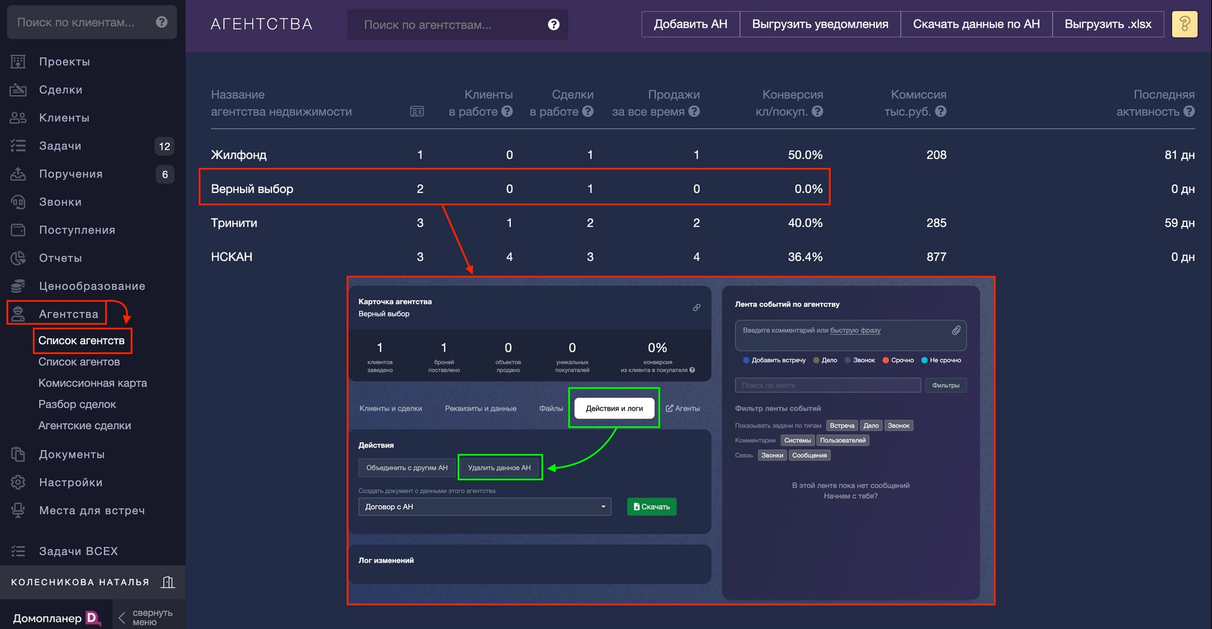Switch to the Реквизиты и данные tab
Screen dimensions: 1212x629
pos(480,408)
